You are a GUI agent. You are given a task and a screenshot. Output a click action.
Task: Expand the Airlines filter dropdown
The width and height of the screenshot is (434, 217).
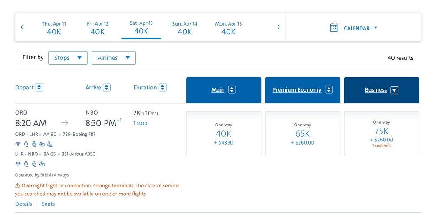click(114, 58)
